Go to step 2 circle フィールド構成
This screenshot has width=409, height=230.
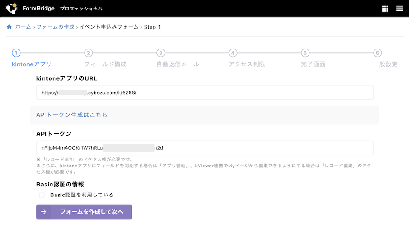point(89,53)
